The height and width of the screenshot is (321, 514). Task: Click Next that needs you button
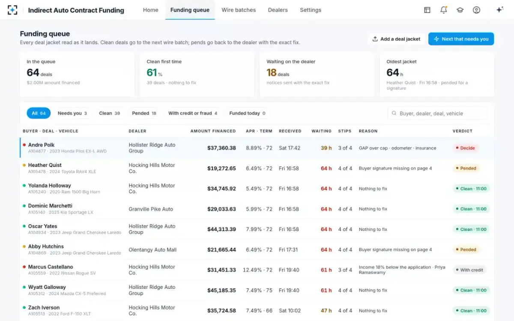pyautogui.click(x=461, y=39)
